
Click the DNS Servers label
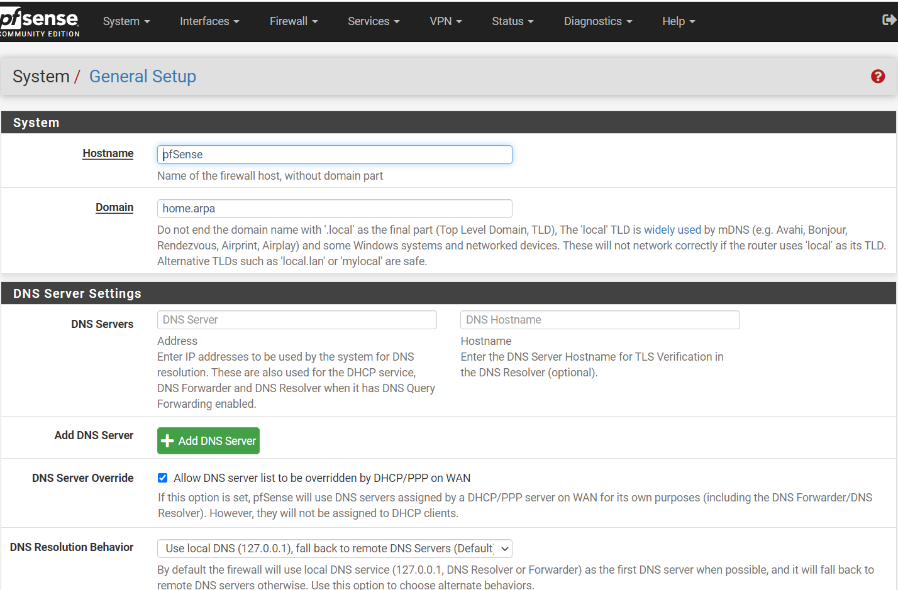(x=102, y=324)
